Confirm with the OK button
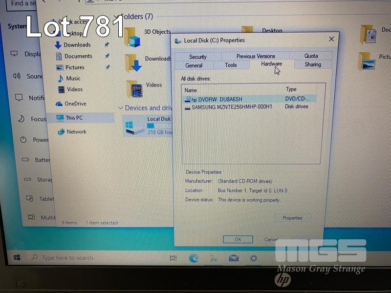Viewport: 391px width, 293px height. (x=238, y=239)
